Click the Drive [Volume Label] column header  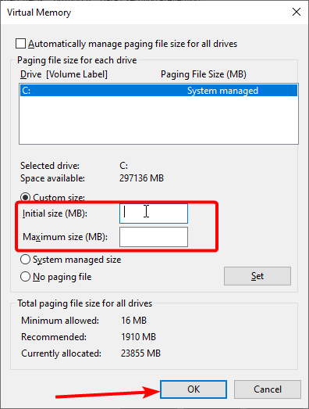64,74
